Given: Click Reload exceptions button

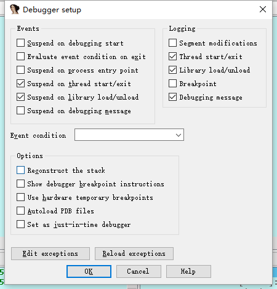Looking at the screenshot, I should click(134, 254).
